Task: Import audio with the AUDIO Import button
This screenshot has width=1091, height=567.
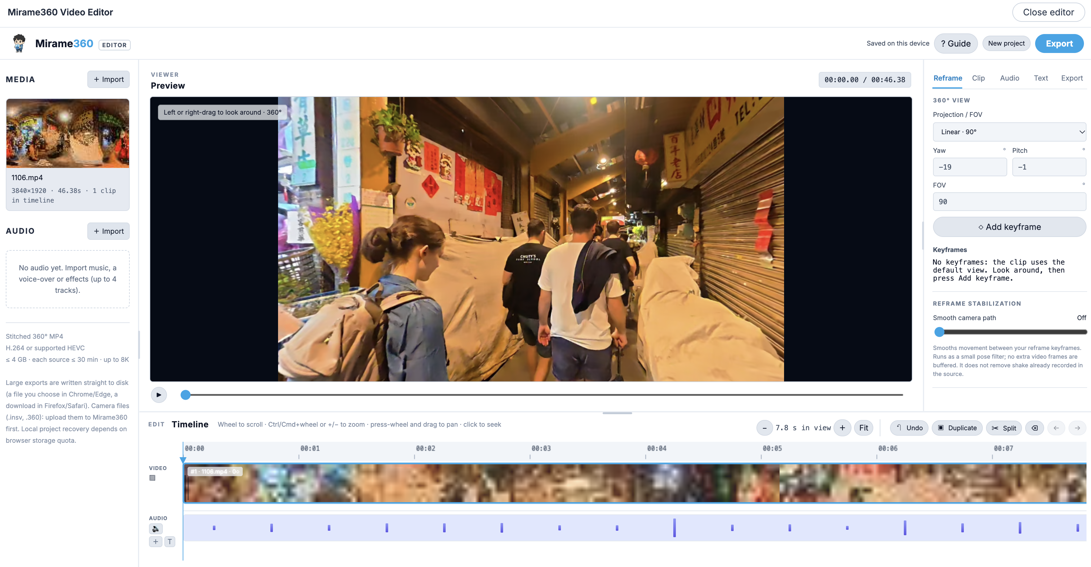Action: pyautogui.click(x=109, y=231)
